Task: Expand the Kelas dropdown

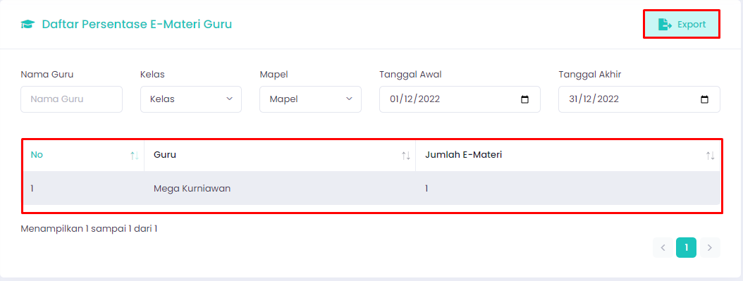Action: click(191, 99)
